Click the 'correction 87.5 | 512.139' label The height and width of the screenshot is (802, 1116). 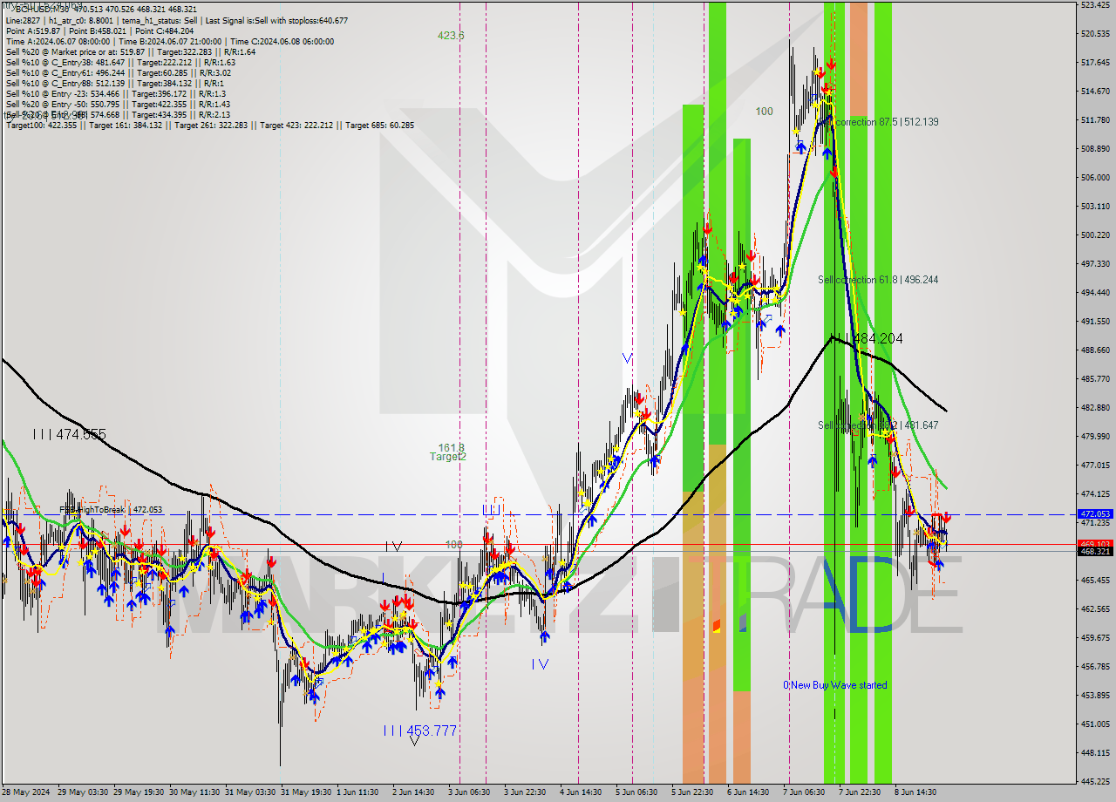(x=887, y=122)
